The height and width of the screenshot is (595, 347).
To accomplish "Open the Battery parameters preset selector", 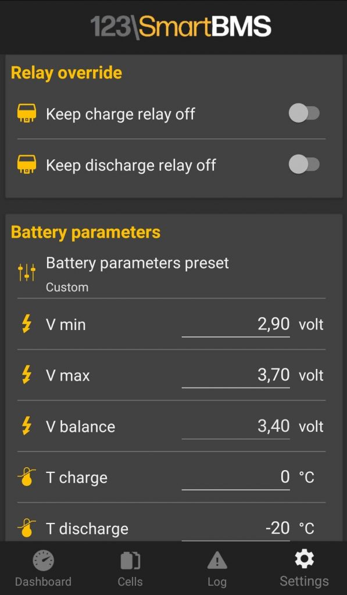I will pos(171,273).
